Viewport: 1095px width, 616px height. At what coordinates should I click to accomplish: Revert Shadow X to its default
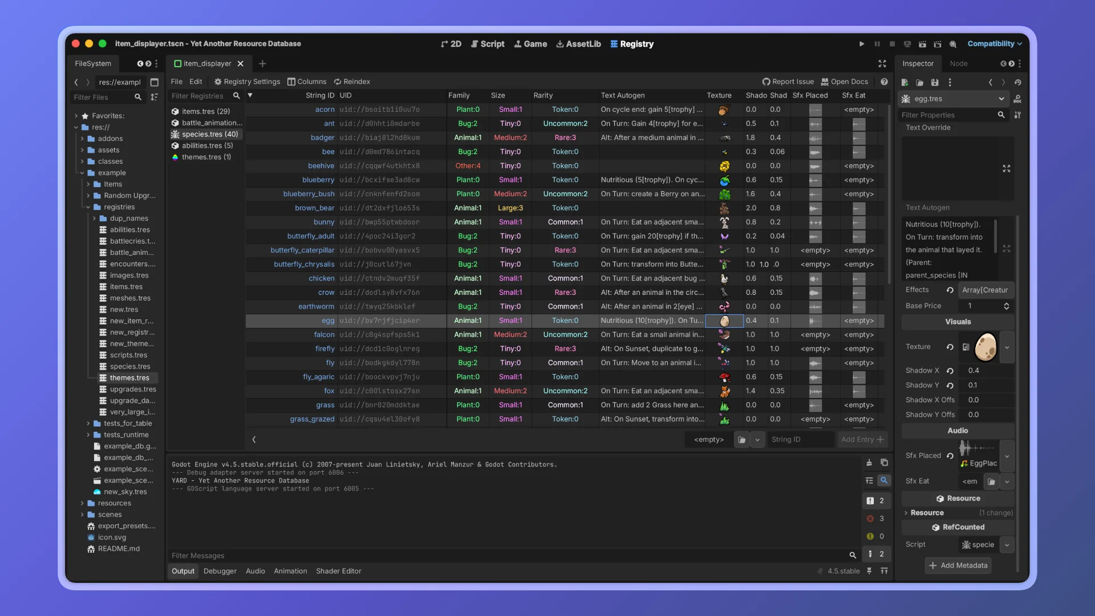coord(950,371)
